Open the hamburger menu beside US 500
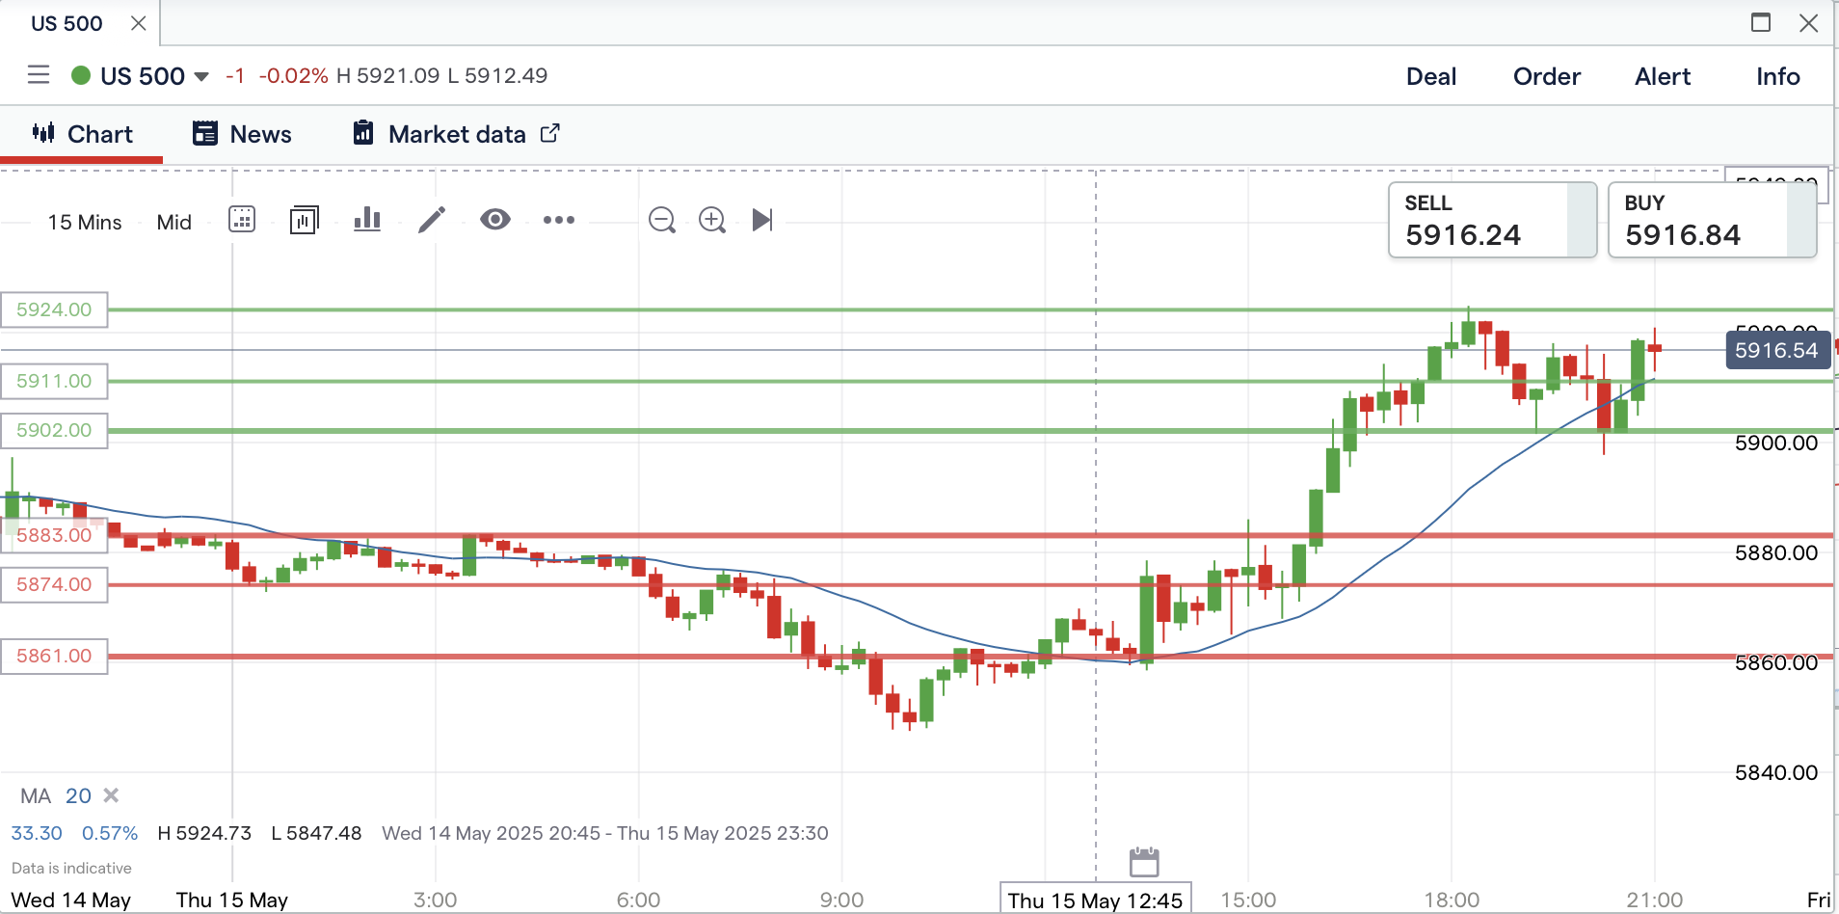 tap(39, 75)
